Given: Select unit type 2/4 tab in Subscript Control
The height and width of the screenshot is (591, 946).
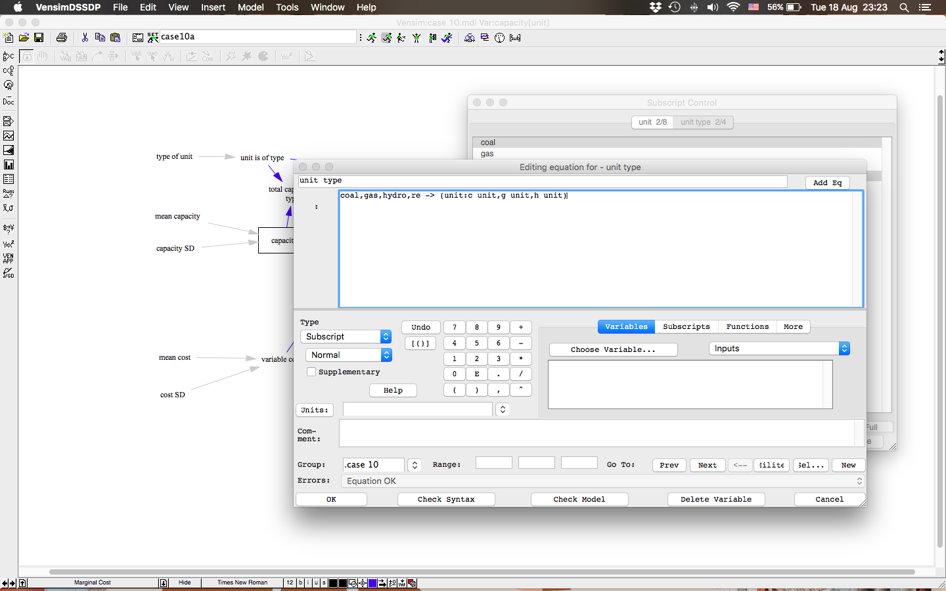Looking at the screenshot, I should (703, 122).
